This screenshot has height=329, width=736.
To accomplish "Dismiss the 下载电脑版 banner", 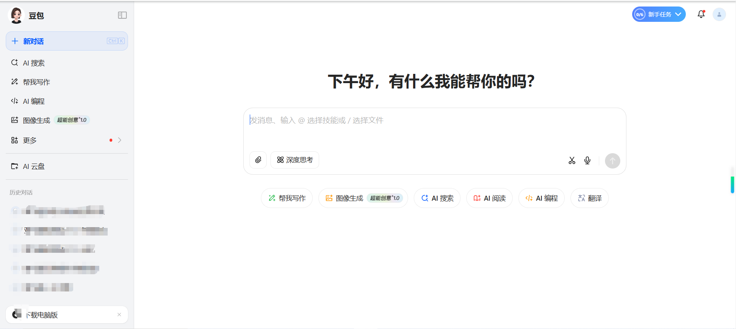I will [x=119, y=315].
